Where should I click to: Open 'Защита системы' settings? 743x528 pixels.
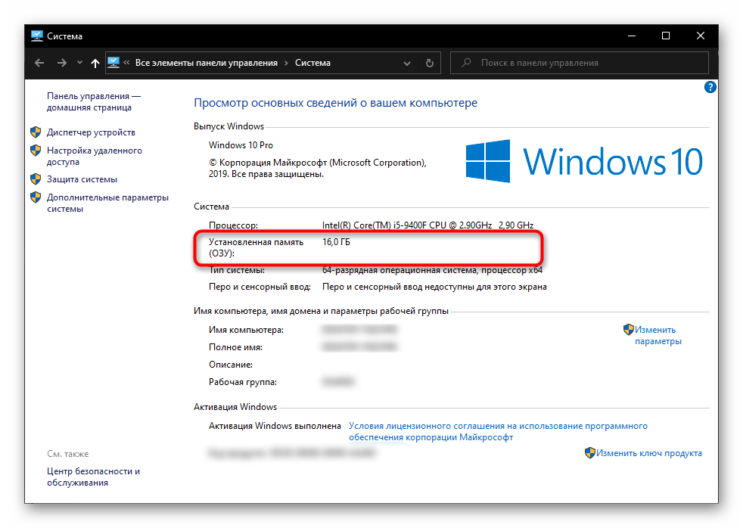82,179
